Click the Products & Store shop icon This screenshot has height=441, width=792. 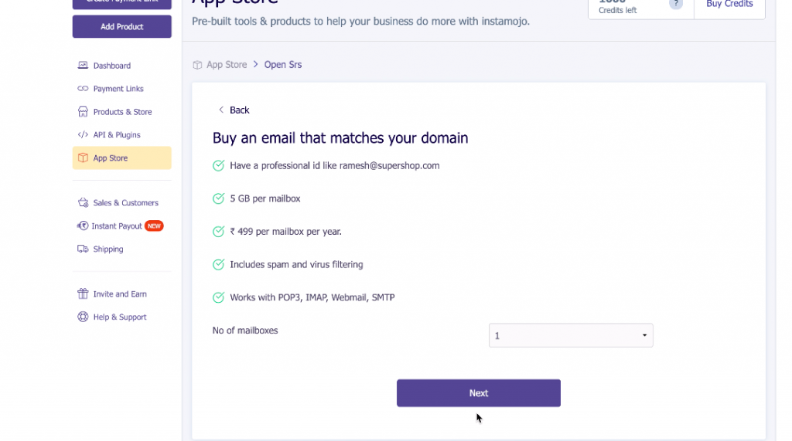pos(83,112)
